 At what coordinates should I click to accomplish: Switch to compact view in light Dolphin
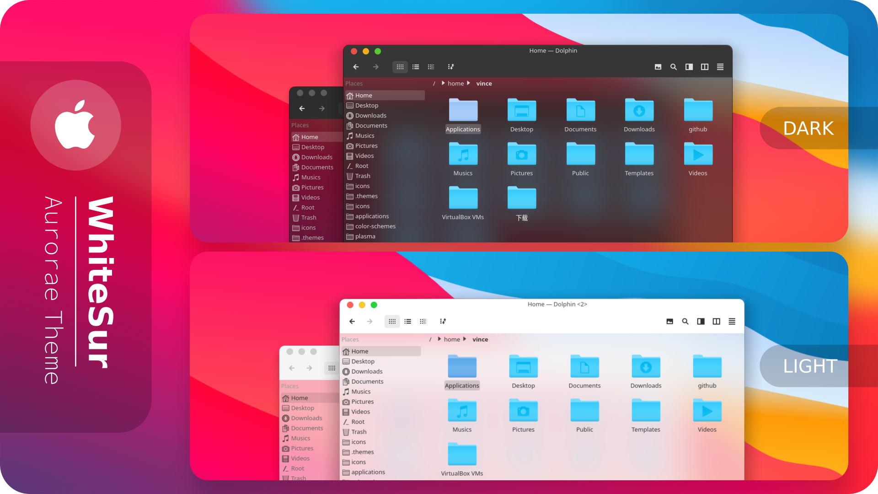pyautogui.click(x=408, y=321)
